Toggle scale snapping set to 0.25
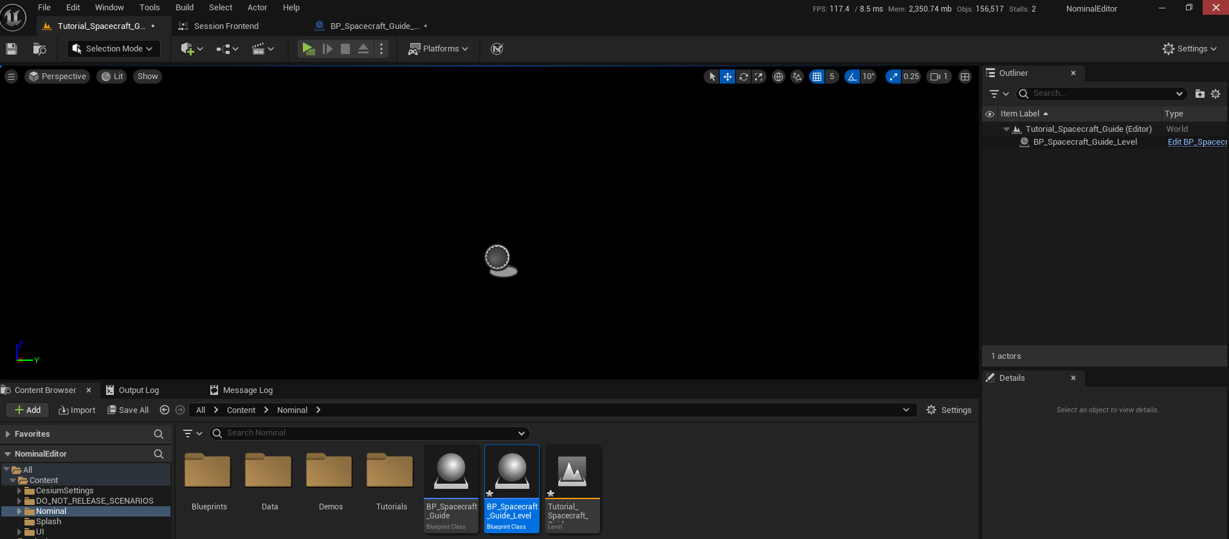 pos(893,77)
